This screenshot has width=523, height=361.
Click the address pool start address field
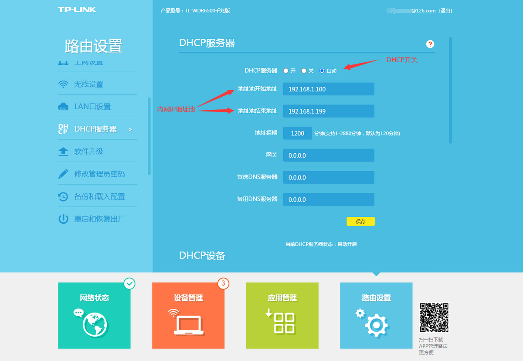[x=329, y=89]
